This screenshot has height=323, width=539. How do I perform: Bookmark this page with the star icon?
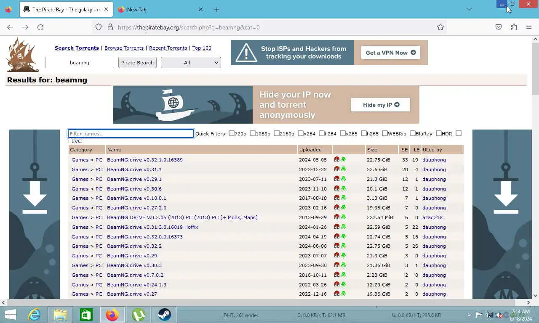point(440,27)
